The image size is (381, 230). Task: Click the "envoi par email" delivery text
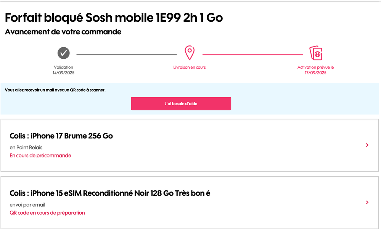[x=27, y=205]
